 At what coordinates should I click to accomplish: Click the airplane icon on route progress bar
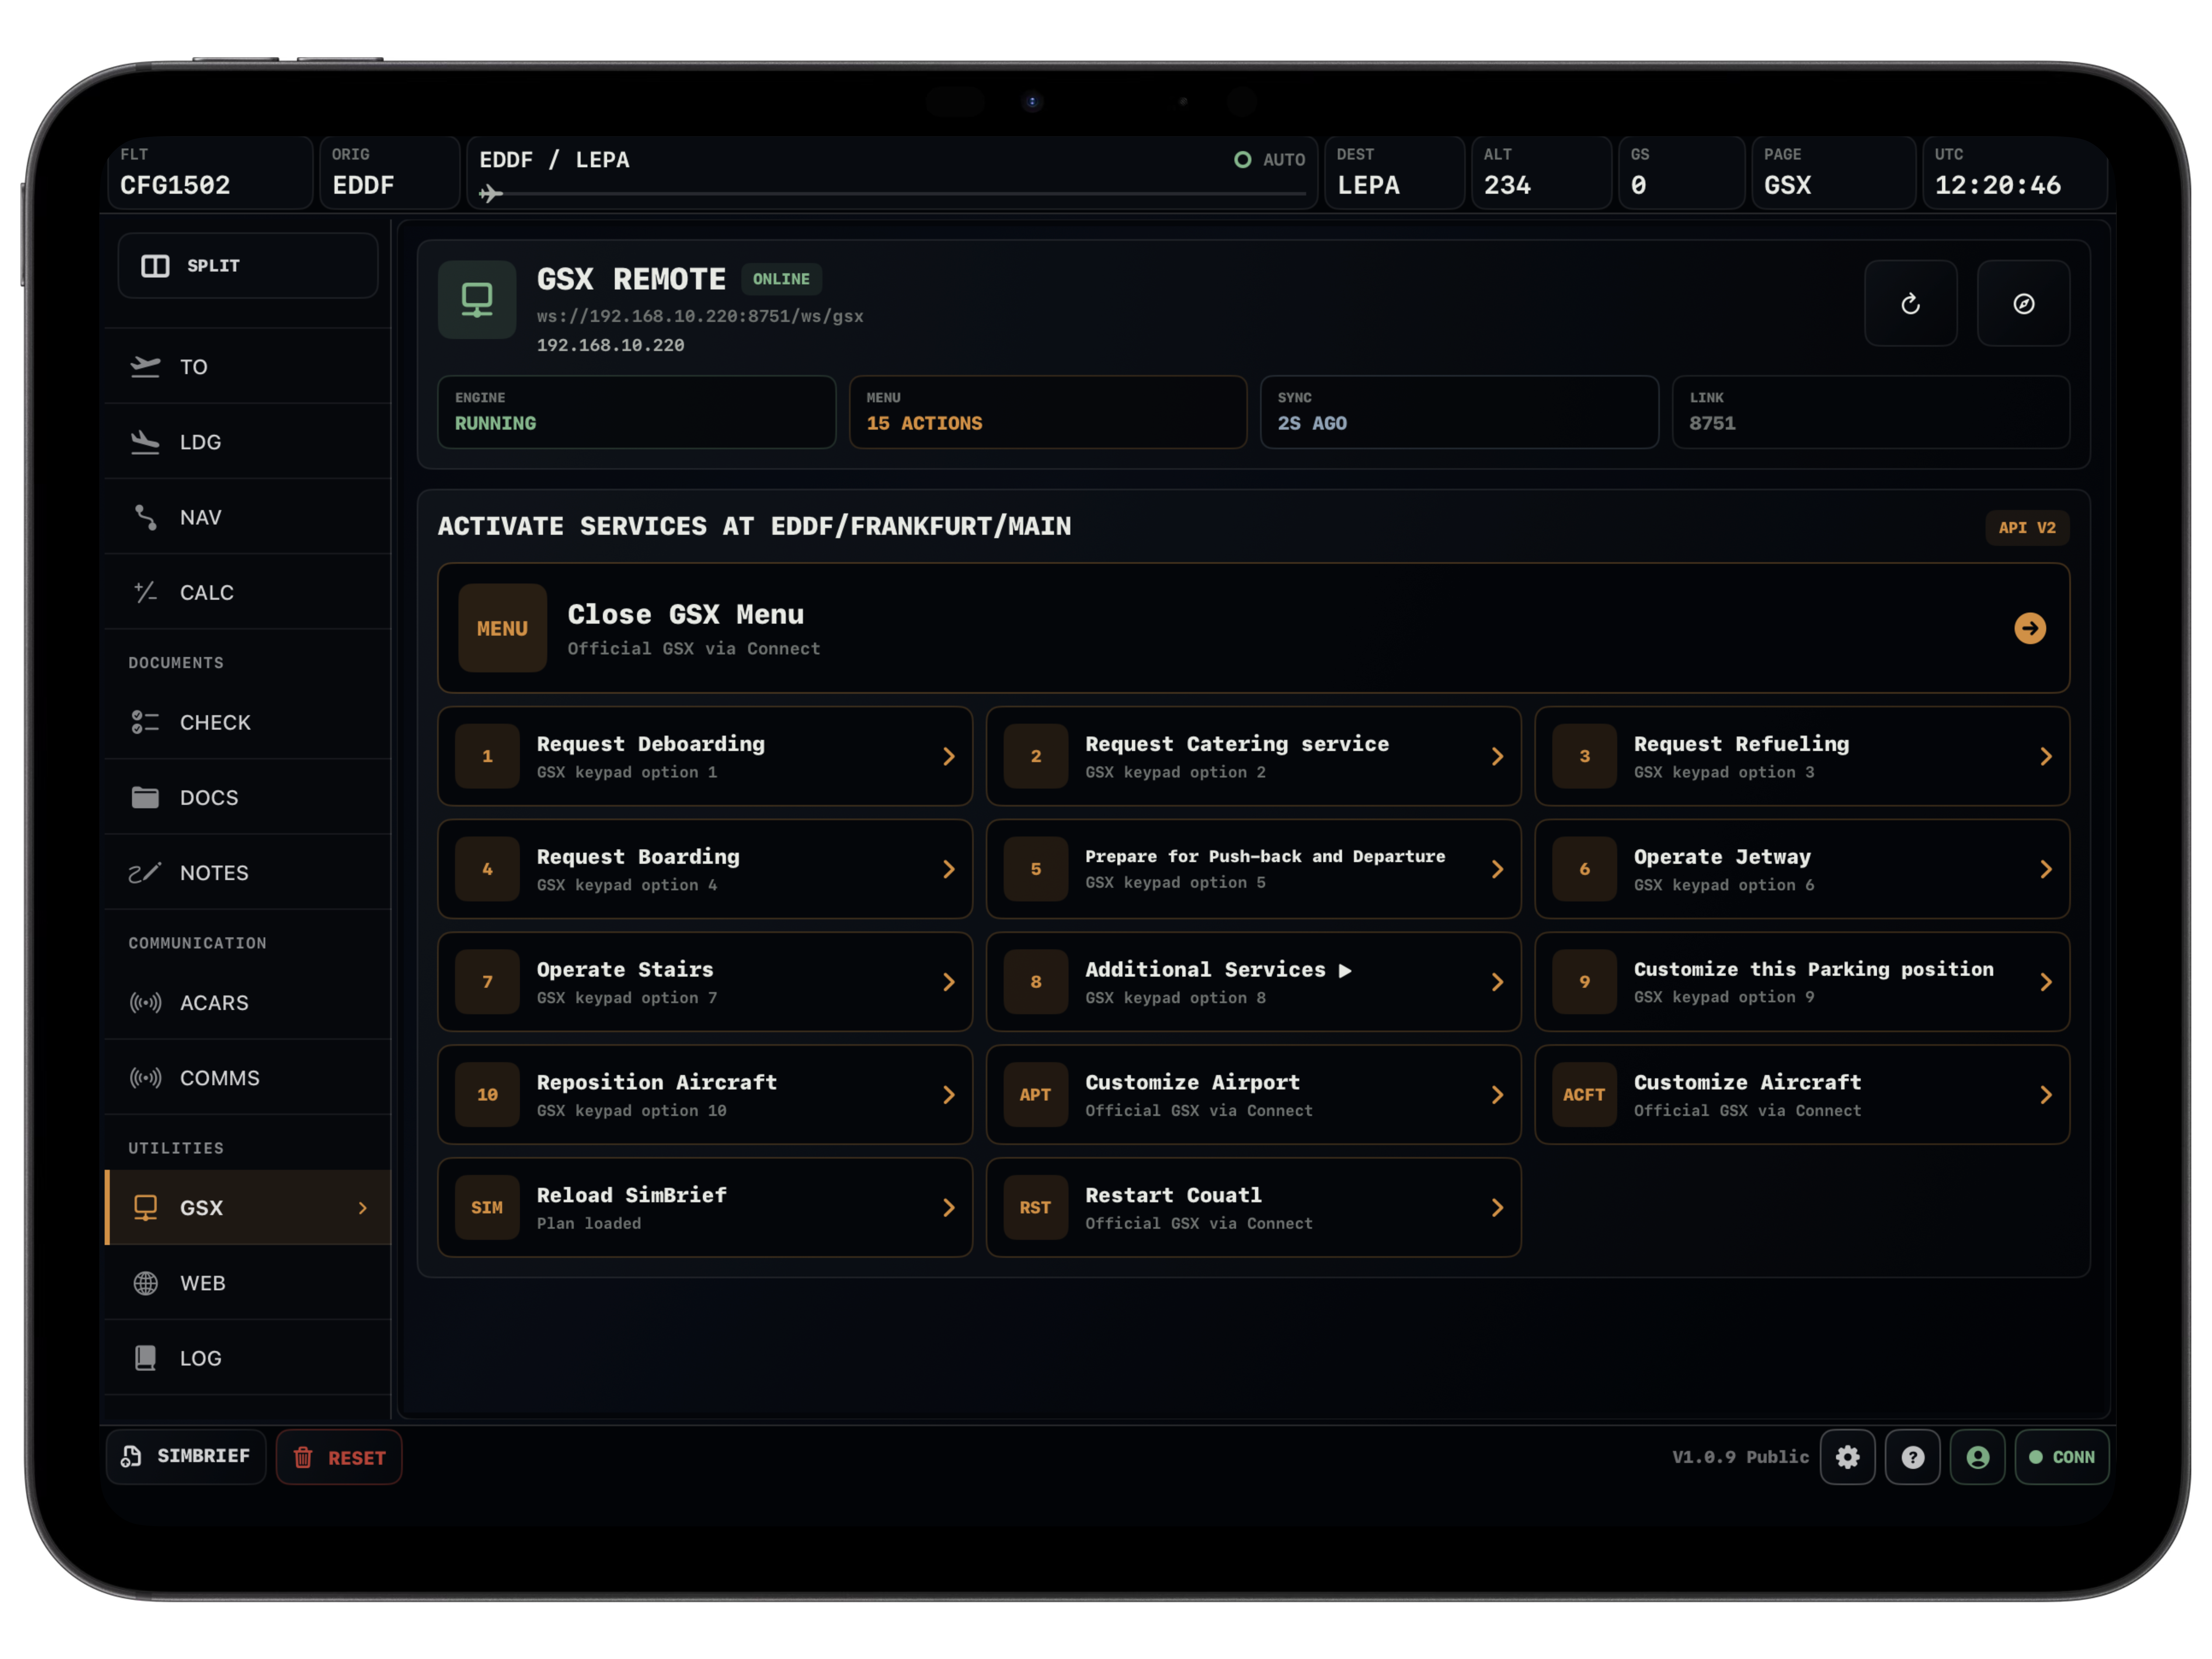490,193
